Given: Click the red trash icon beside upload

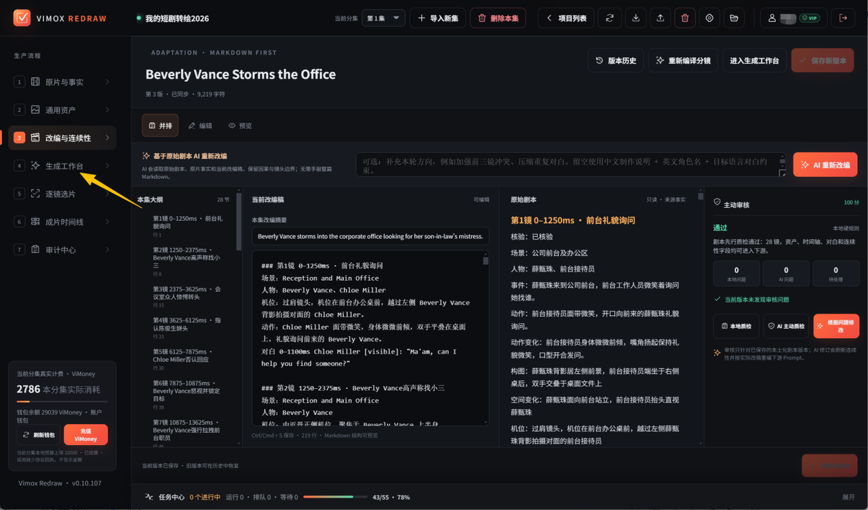Looking at the screenshot, I should [x=685, y=18].
